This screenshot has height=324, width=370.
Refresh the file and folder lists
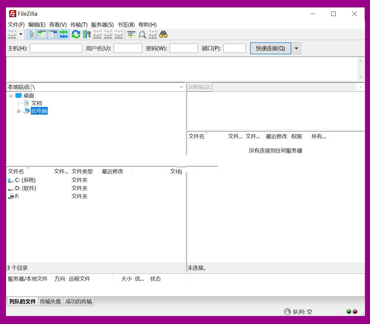click(x=76, y=34)
